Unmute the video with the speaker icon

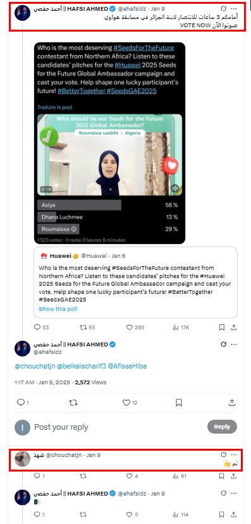175,189
